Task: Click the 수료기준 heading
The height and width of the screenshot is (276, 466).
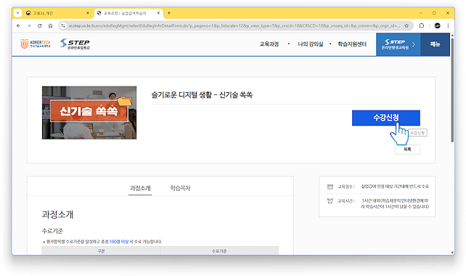Action: [x=52, y=231]
